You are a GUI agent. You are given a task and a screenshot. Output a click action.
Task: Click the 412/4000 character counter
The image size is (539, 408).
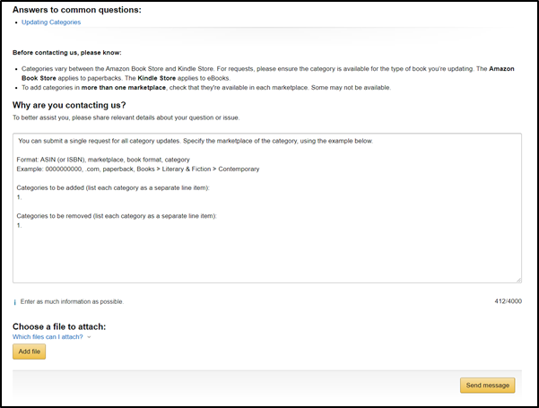[x=509, y=301]
